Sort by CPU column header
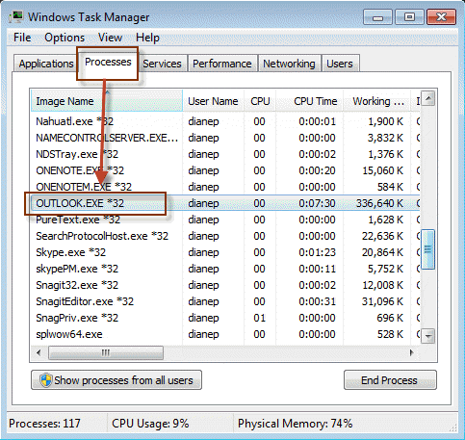 [x=260, y=101]
